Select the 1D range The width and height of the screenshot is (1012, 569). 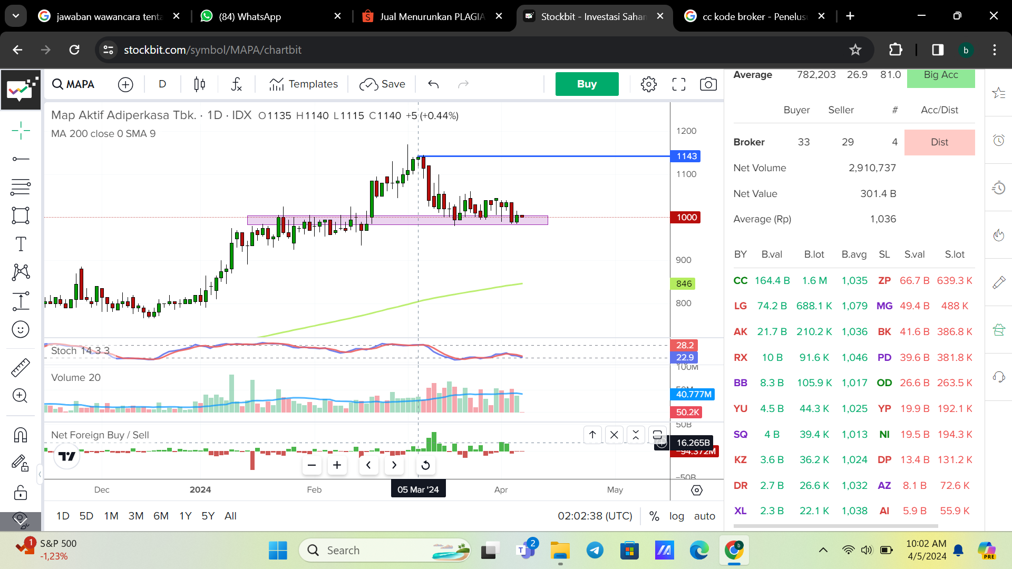pos(63,516)
